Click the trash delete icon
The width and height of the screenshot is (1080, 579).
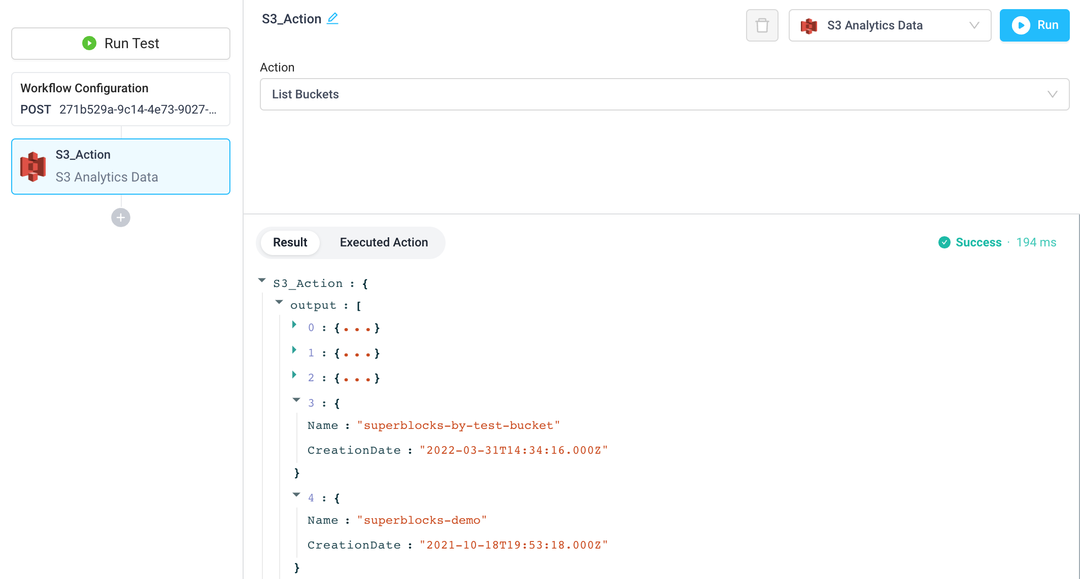762,25
